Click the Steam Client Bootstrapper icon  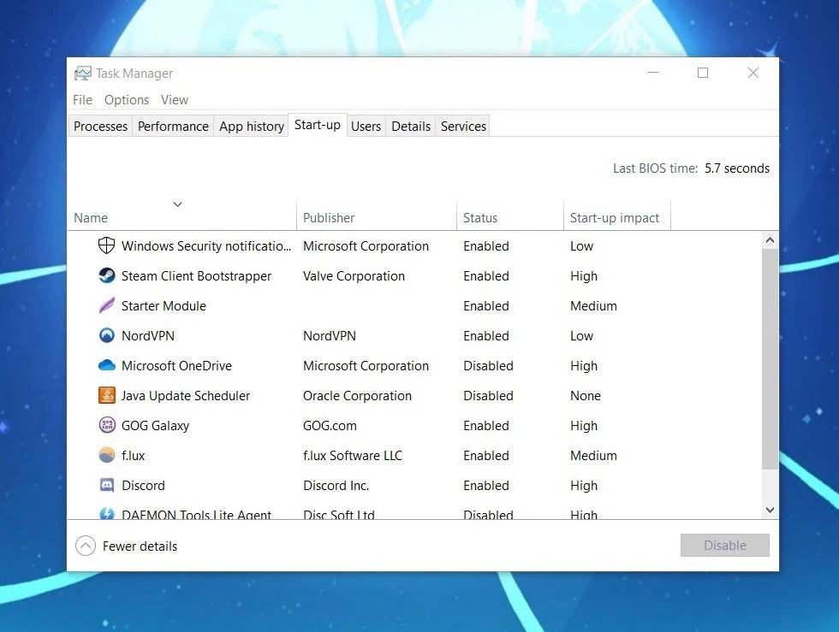pyautogui.click(x=106, y=275)
